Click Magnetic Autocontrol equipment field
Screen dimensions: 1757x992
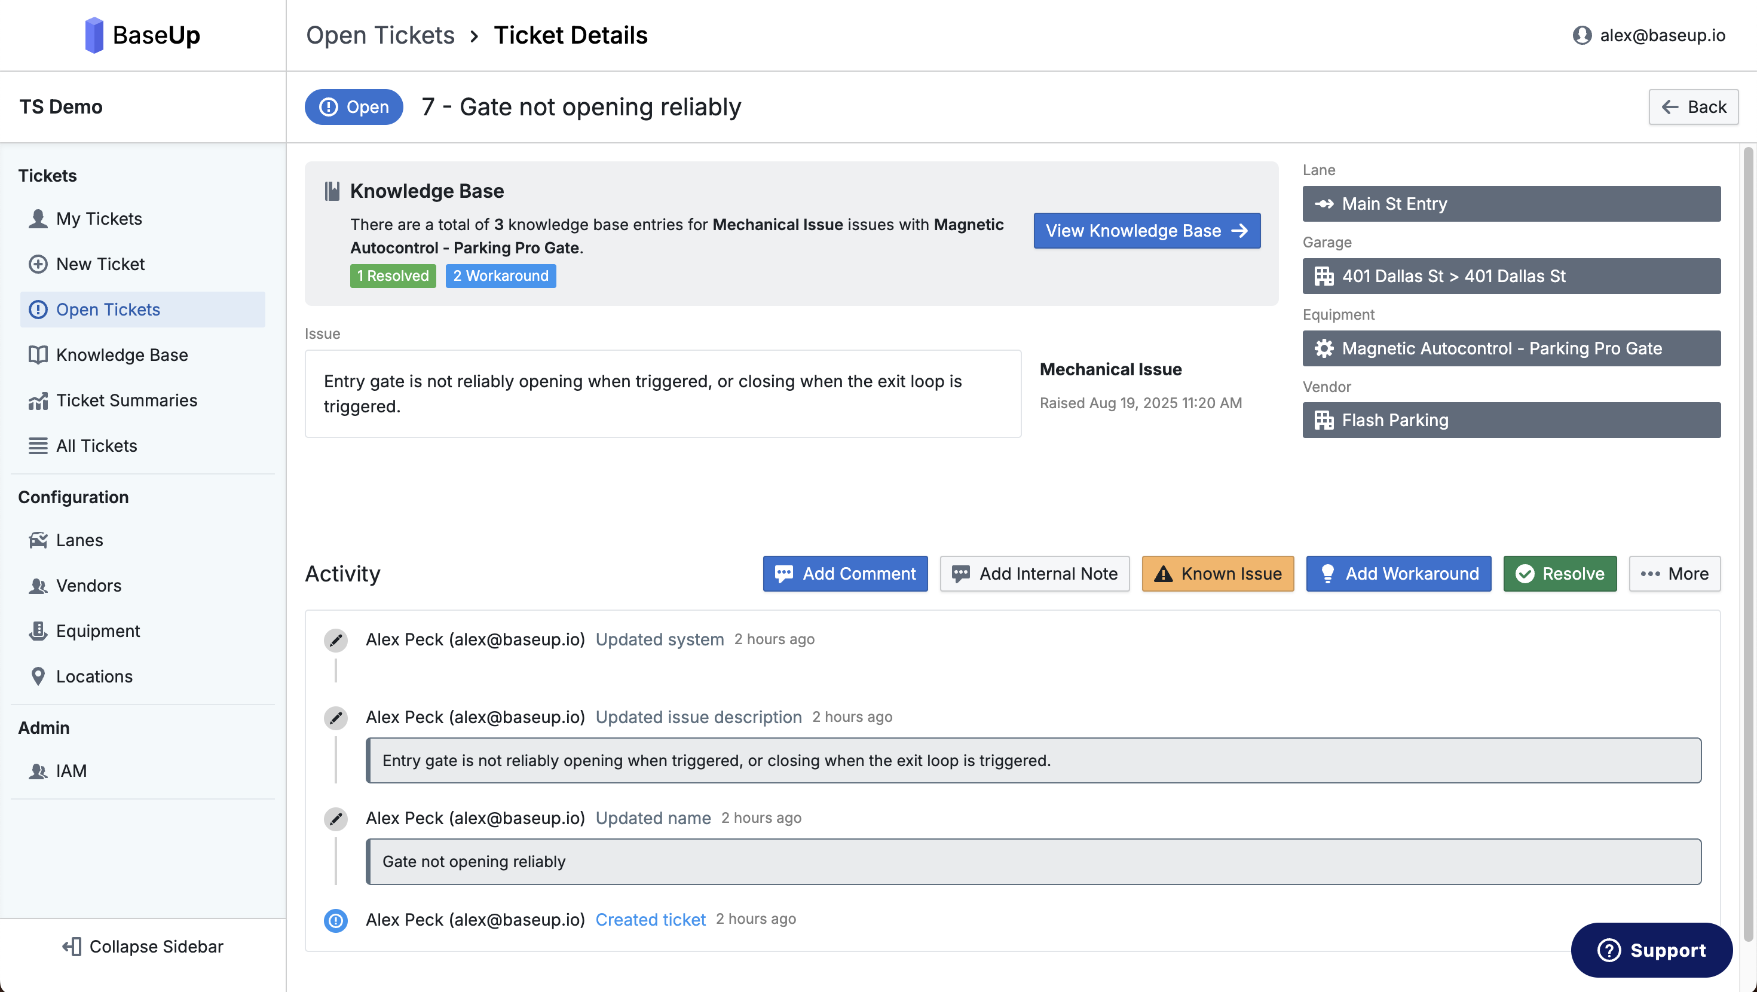(1511, 348)
